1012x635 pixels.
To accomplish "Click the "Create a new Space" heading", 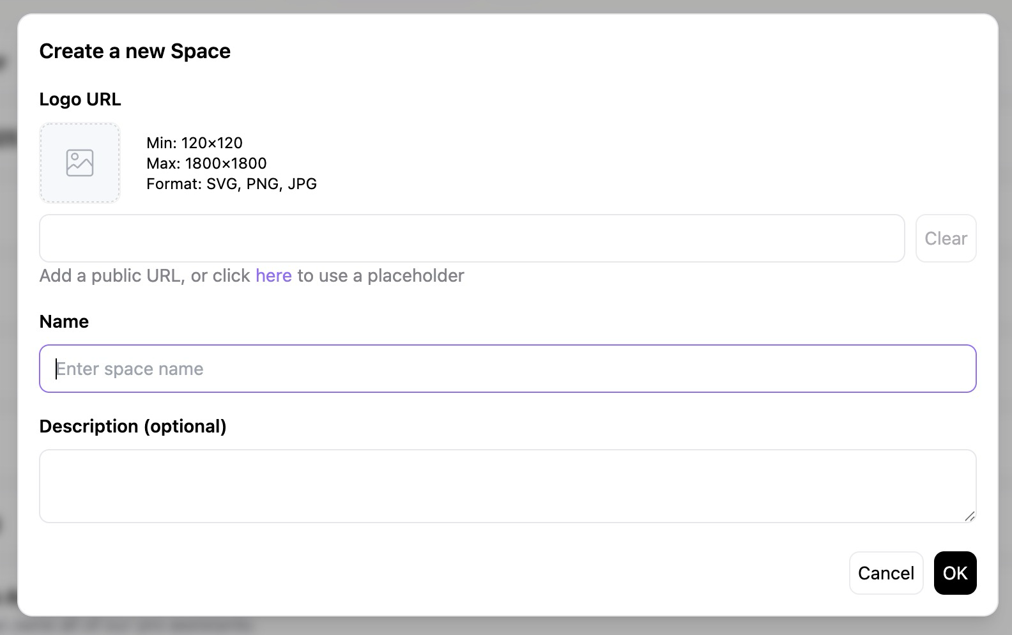I will [x=135, y=51].
